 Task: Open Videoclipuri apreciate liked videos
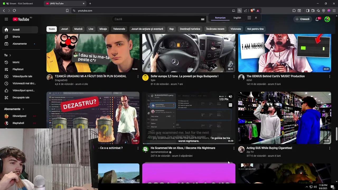[20, 91]
